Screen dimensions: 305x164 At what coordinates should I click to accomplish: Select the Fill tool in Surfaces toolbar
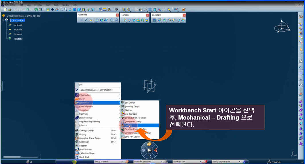tap(138, 20)
